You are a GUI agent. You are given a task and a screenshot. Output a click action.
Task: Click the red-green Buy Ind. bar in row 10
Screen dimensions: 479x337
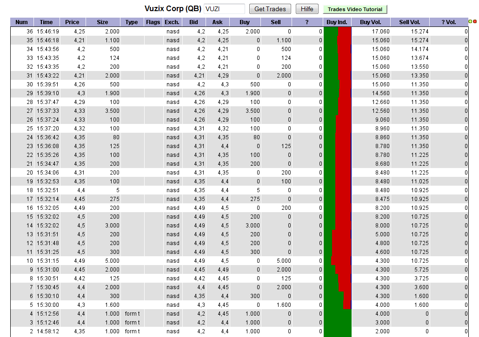tap(338, 261)
